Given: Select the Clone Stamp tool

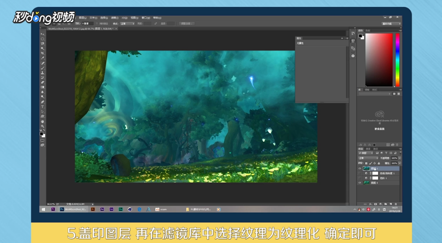Looking at the screenshot, I should [x=43, y=73].
